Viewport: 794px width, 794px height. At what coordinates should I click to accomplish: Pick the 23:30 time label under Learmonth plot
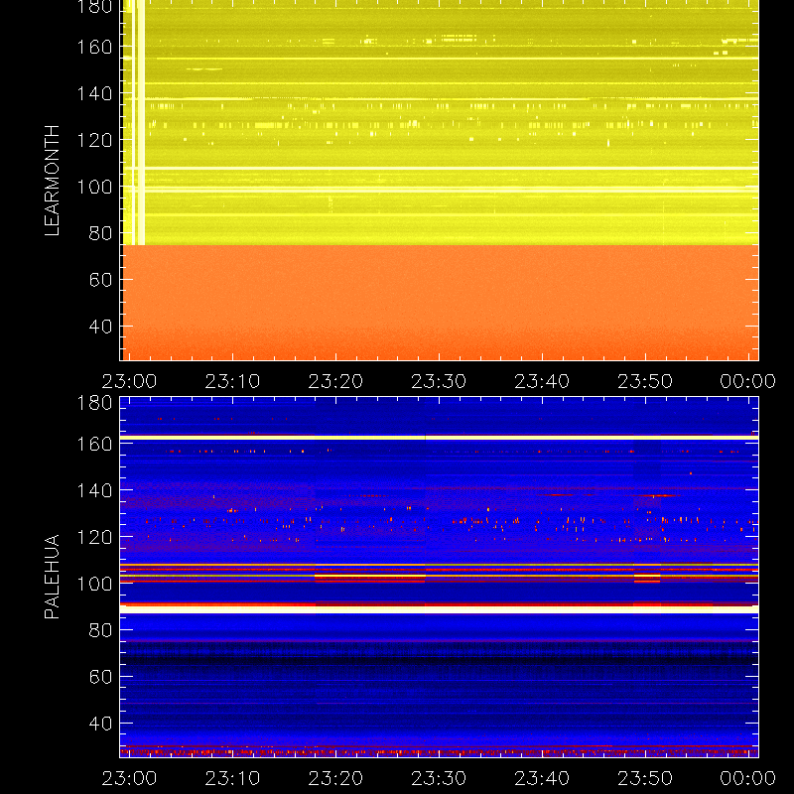(x=439, y=381)
